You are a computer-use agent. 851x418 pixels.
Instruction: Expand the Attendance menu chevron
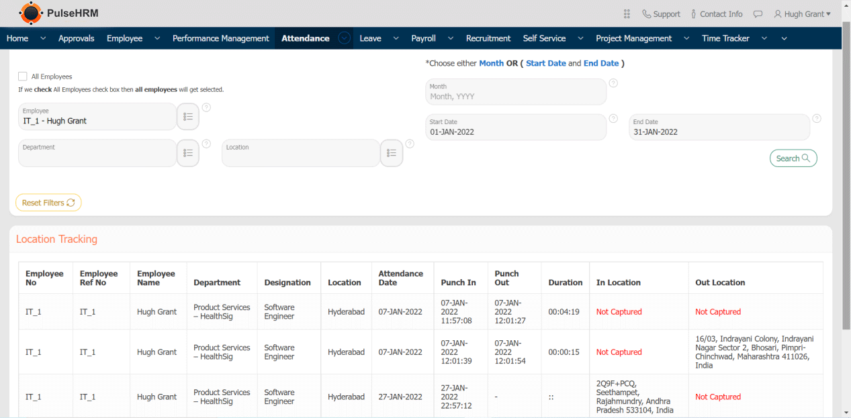[345, 38]
